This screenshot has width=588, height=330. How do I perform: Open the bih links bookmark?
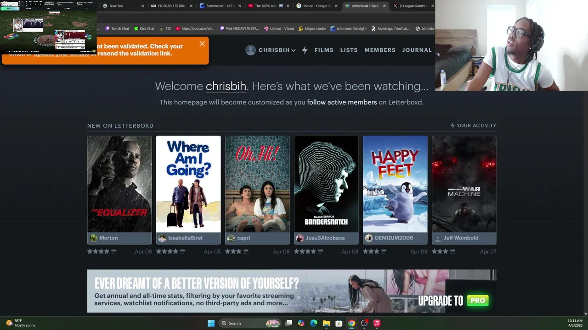tap(424, 28)
